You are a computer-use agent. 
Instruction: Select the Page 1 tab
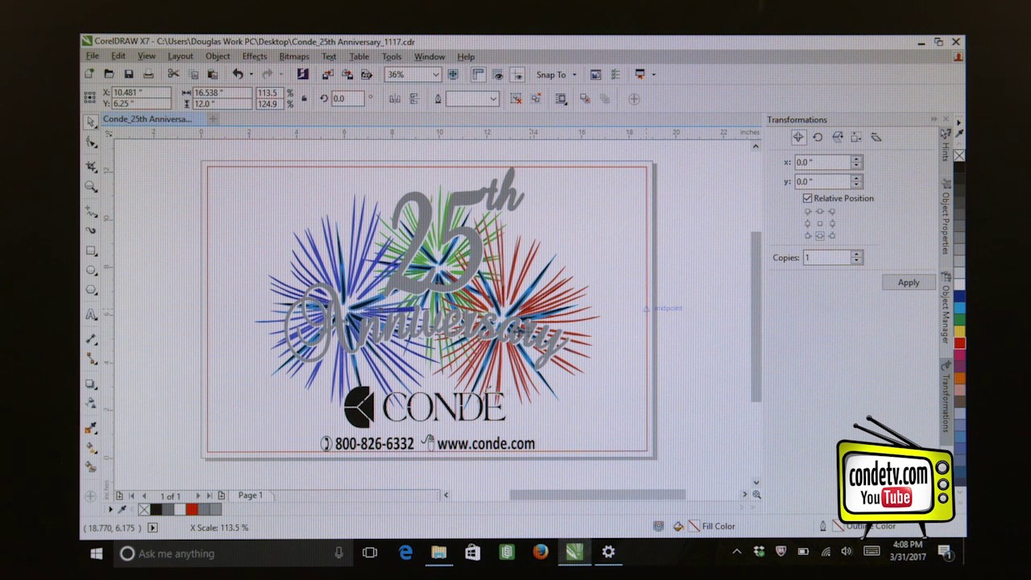[250, 495]
